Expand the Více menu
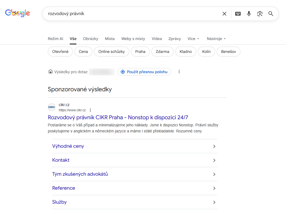 193,39
